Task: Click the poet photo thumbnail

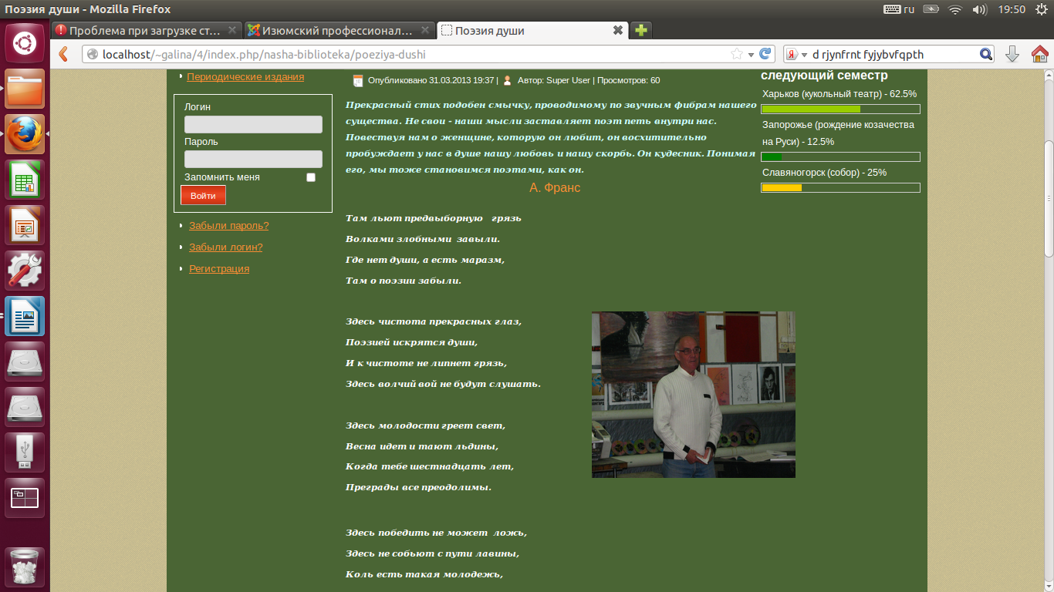Action: [x=694, y=395]
